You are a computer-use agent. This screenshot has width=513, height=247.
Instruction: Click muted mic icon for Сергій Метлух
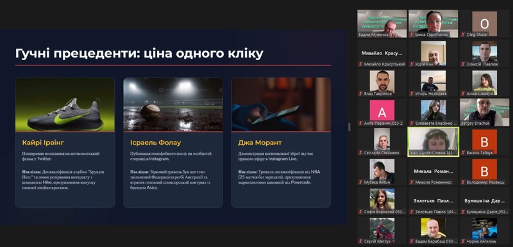pos(360,241)
